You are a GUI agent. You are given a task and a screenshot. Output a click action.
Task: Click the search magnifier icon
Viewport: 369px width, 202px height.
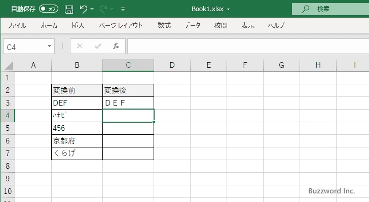pos(306,9)
